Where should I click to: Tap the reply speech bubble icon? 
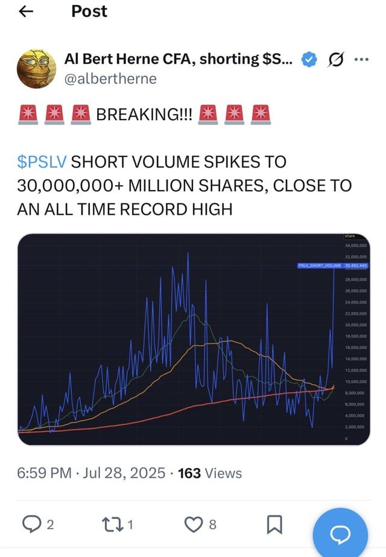click(x=31, y=524)
